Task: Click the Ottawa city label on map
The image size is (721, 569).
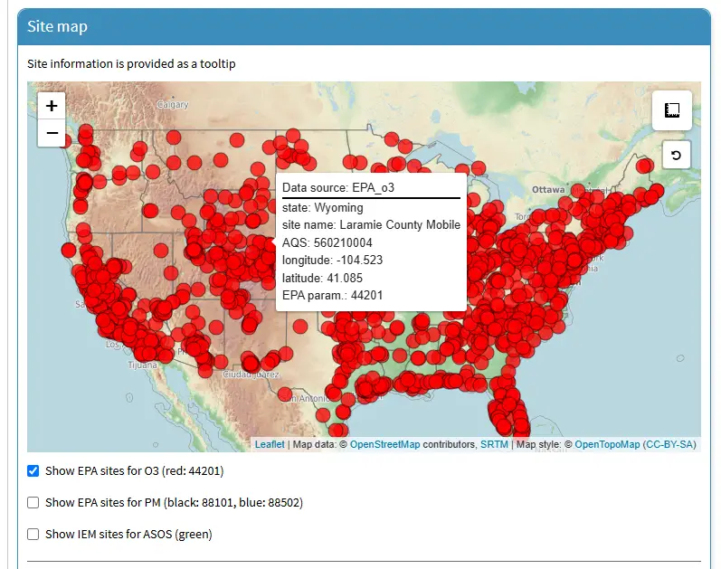Action: (x=547, y=189)
